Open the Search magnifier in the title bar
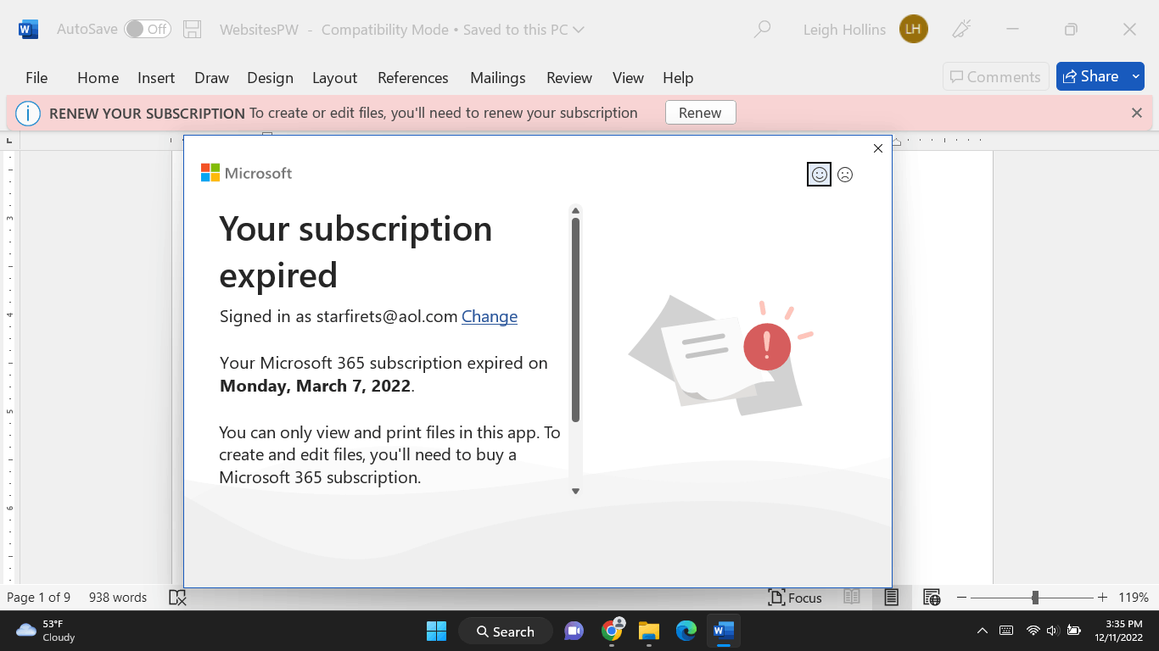 click(x=762, y=29)
